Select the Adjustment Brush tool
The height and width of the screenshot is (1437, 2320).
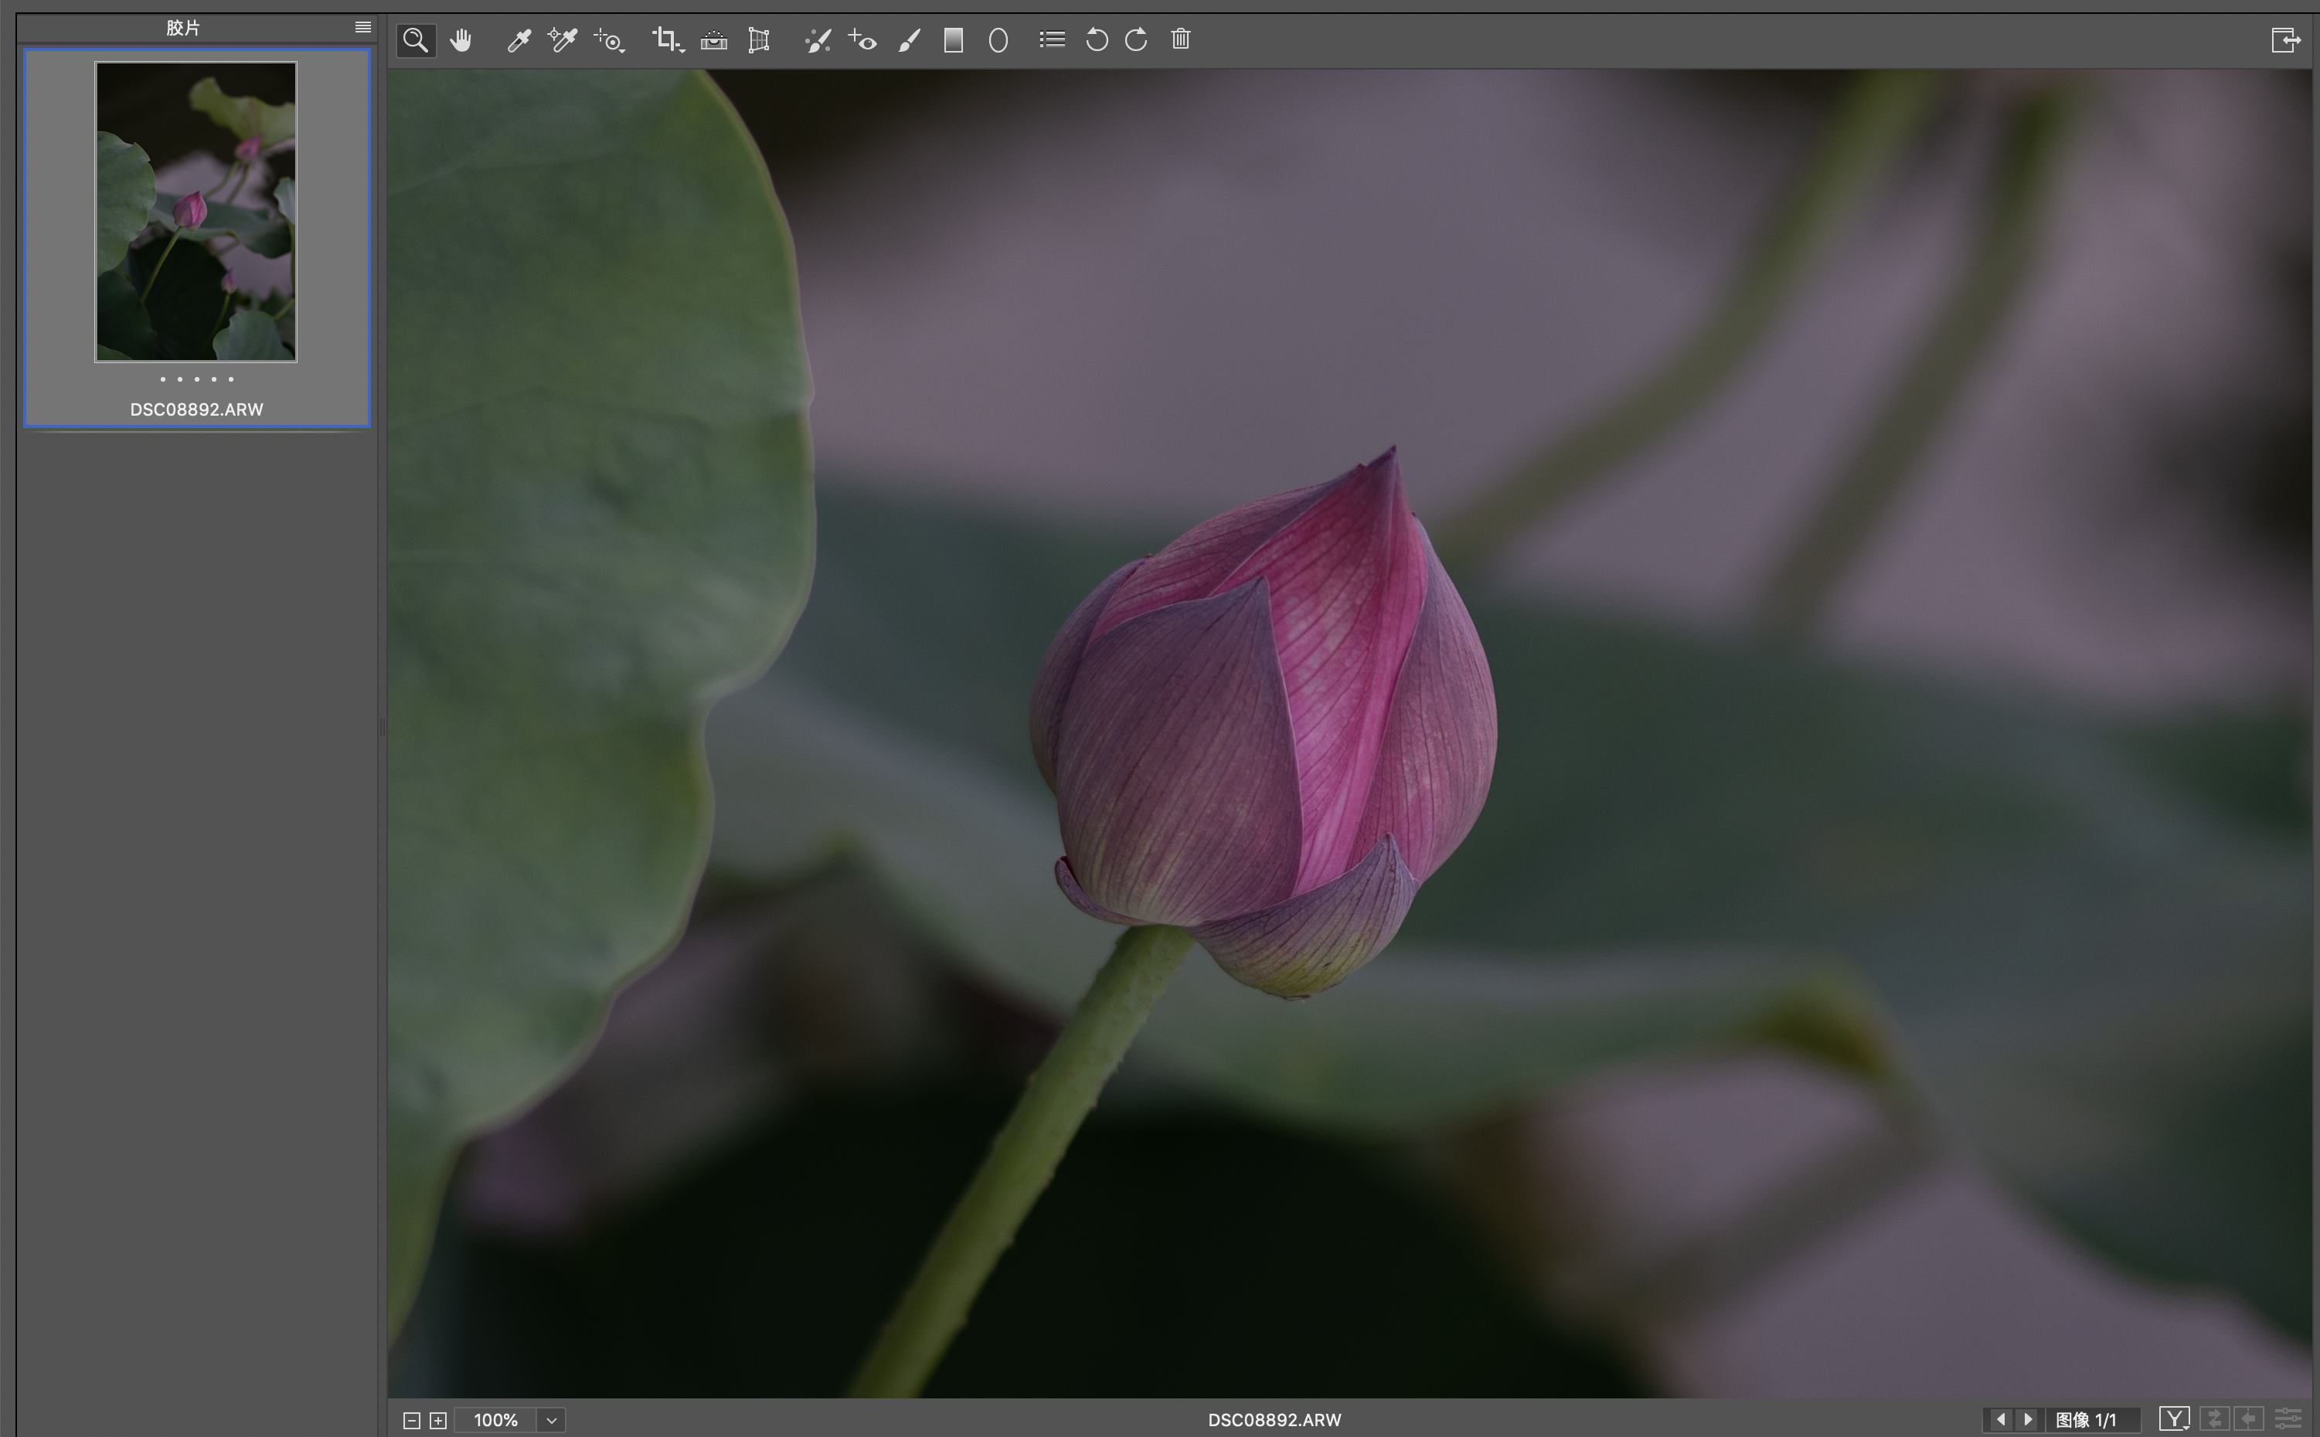pyautogui.click(x=909, y=40)
